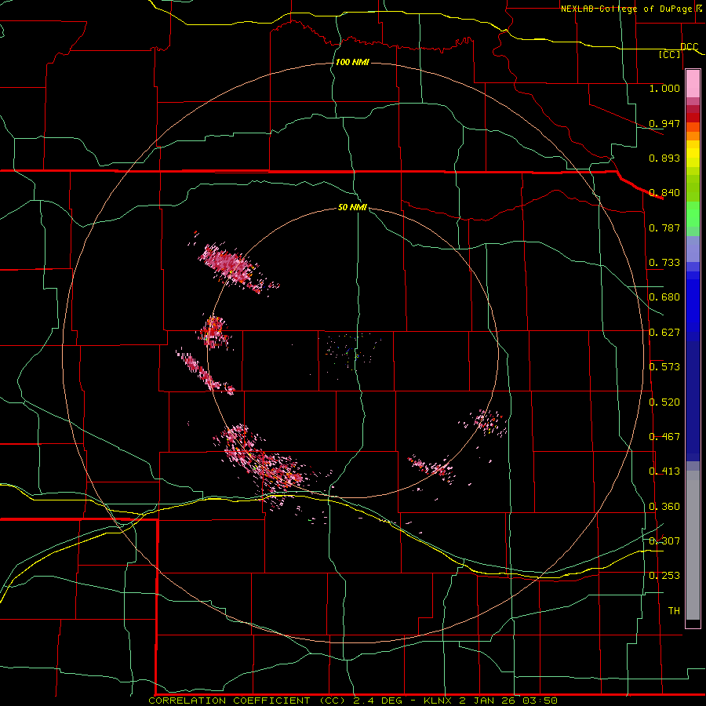Click the DCC label above the legend
Image resolution: width=706 pixels, height=706 pixels.
(x=689, y=47)
